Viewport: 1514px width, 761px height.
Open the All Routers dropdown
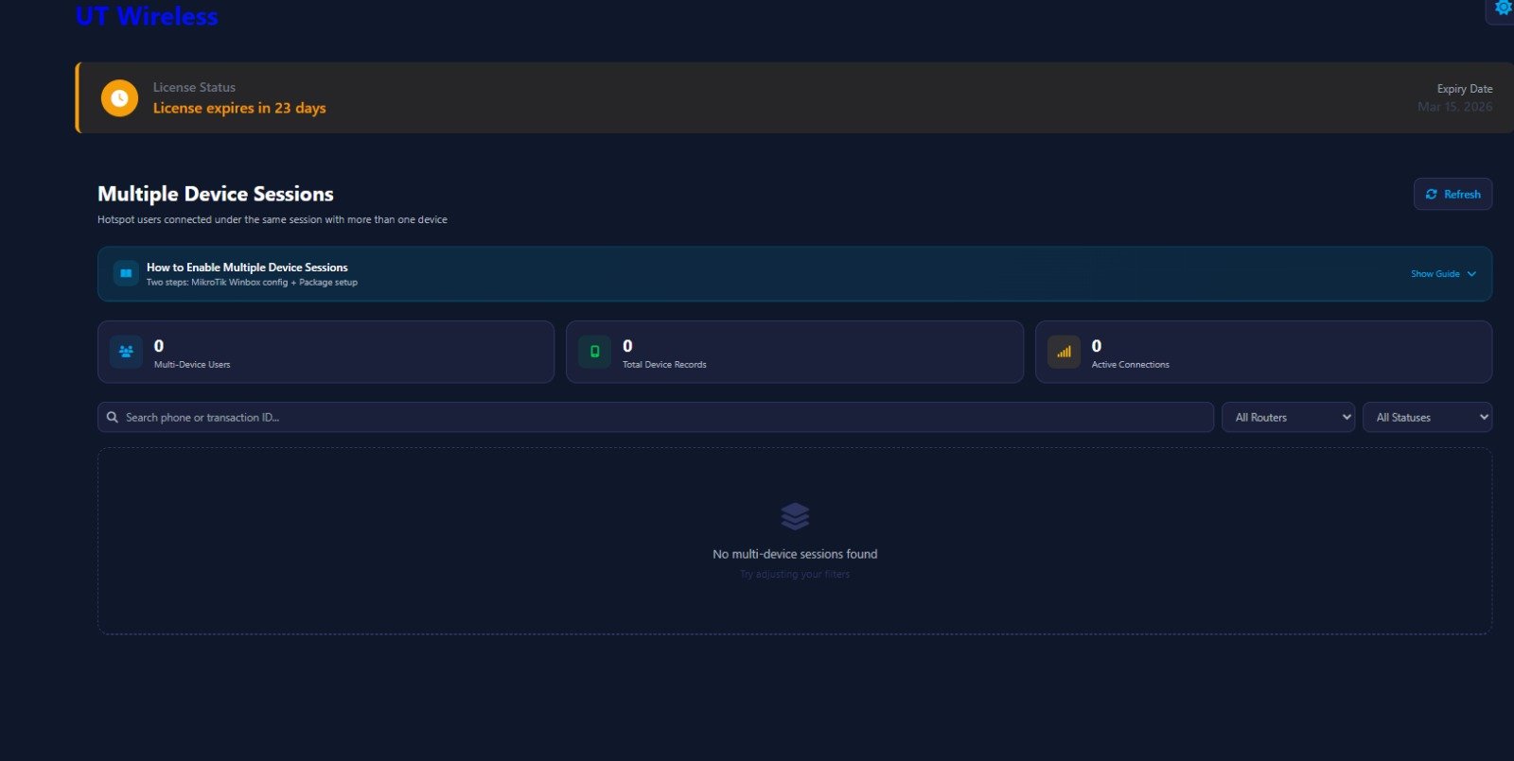(x=1288, y=417)
